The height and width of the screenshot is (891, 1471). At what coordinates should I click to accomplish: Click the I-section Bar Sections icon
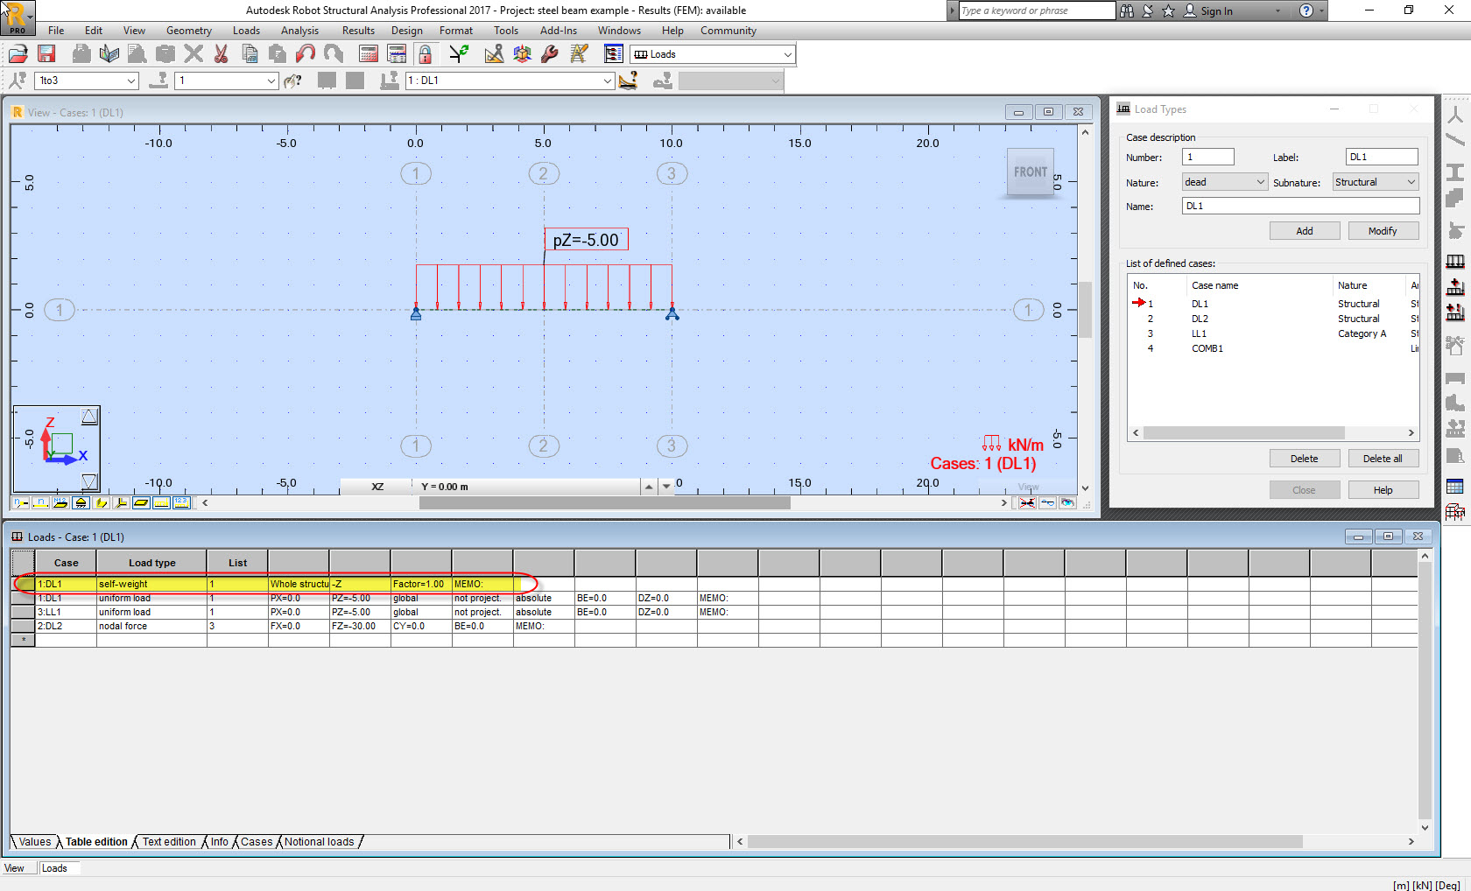[1455, 172]
